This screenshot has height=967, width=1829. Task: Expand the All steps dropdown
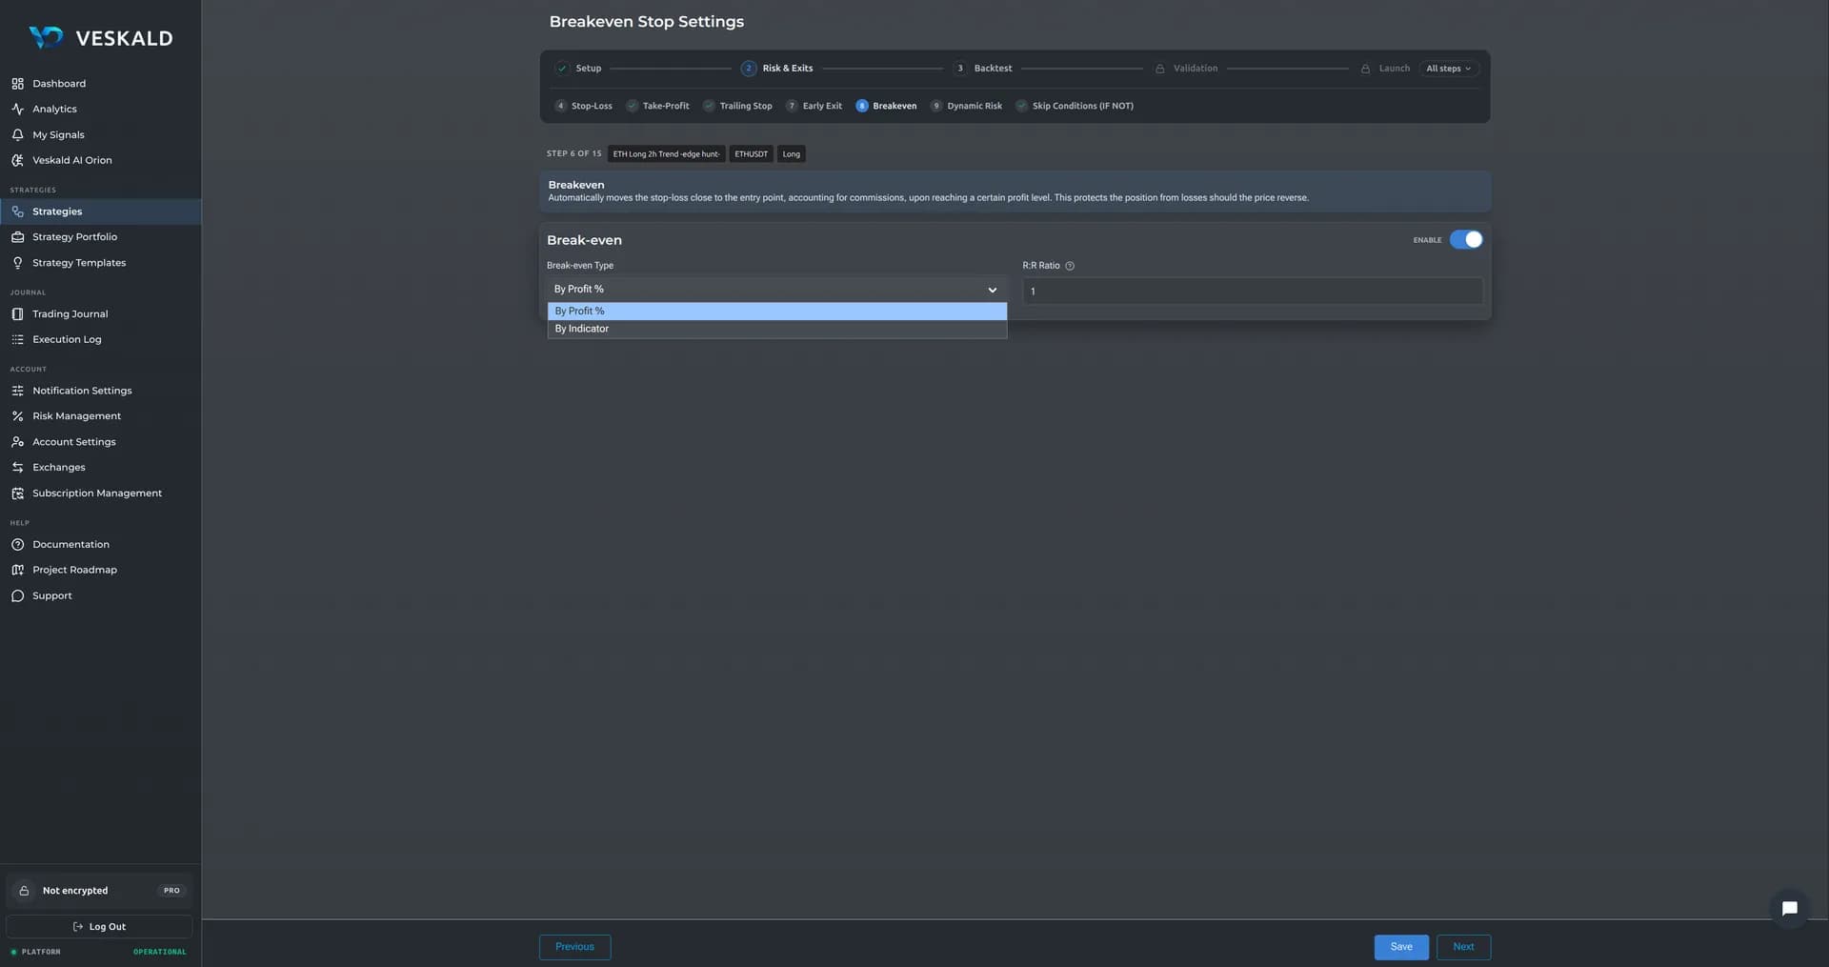(x=1448, y=69)
